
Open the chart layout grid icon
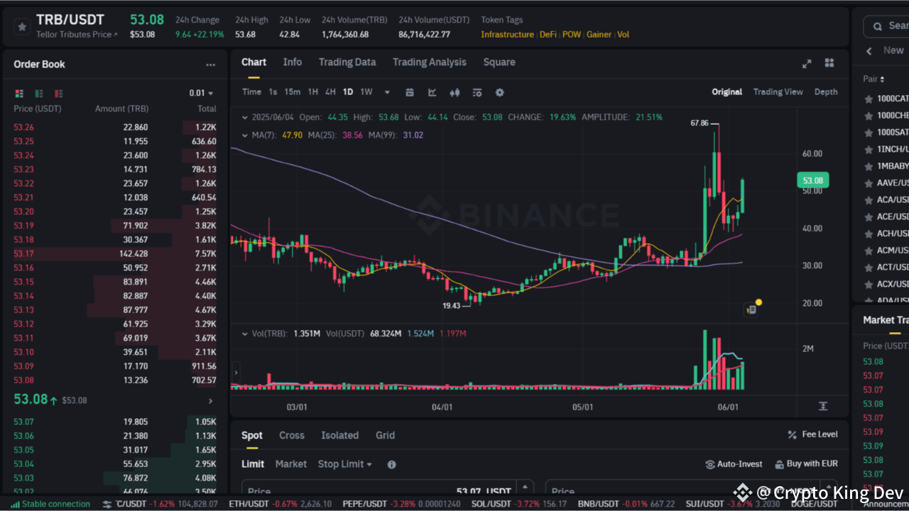(x=829, y=63)
